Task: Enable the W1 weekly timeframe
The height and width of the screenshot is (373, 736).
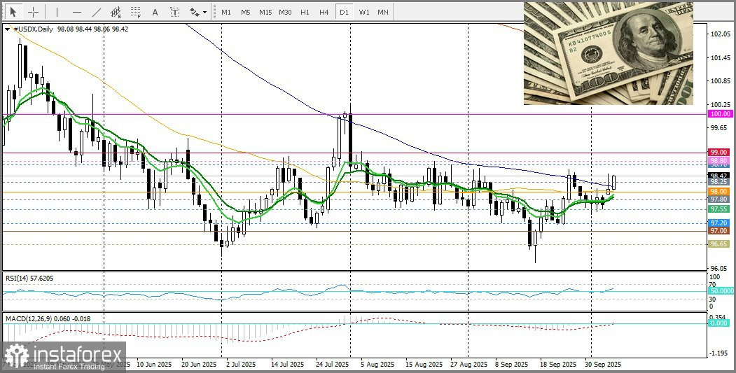Action: (x=364, y=12)
